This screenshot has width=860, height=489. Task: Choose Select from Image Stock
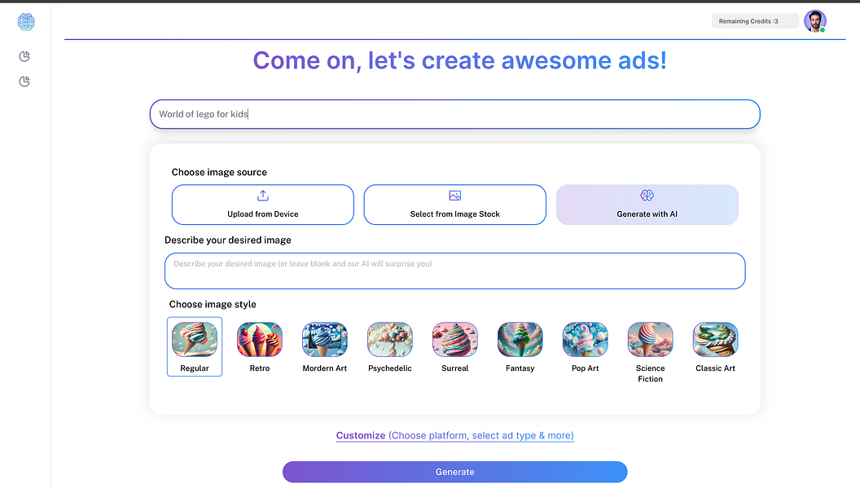(x=454, y=205)
